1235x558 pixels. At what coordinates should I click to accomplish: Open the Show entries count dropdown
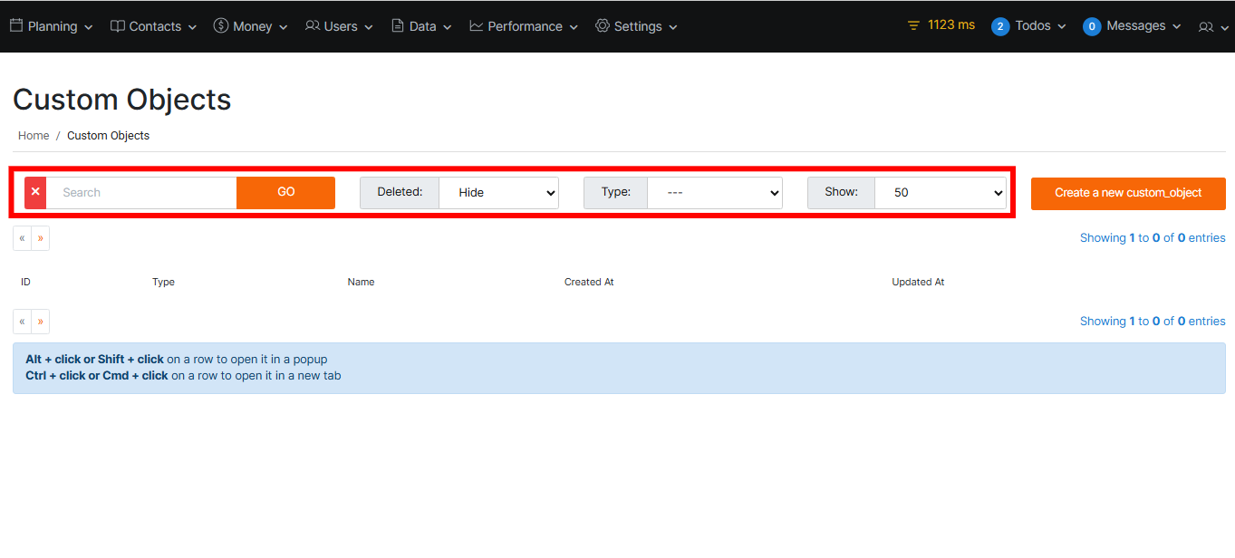[940, 193]
